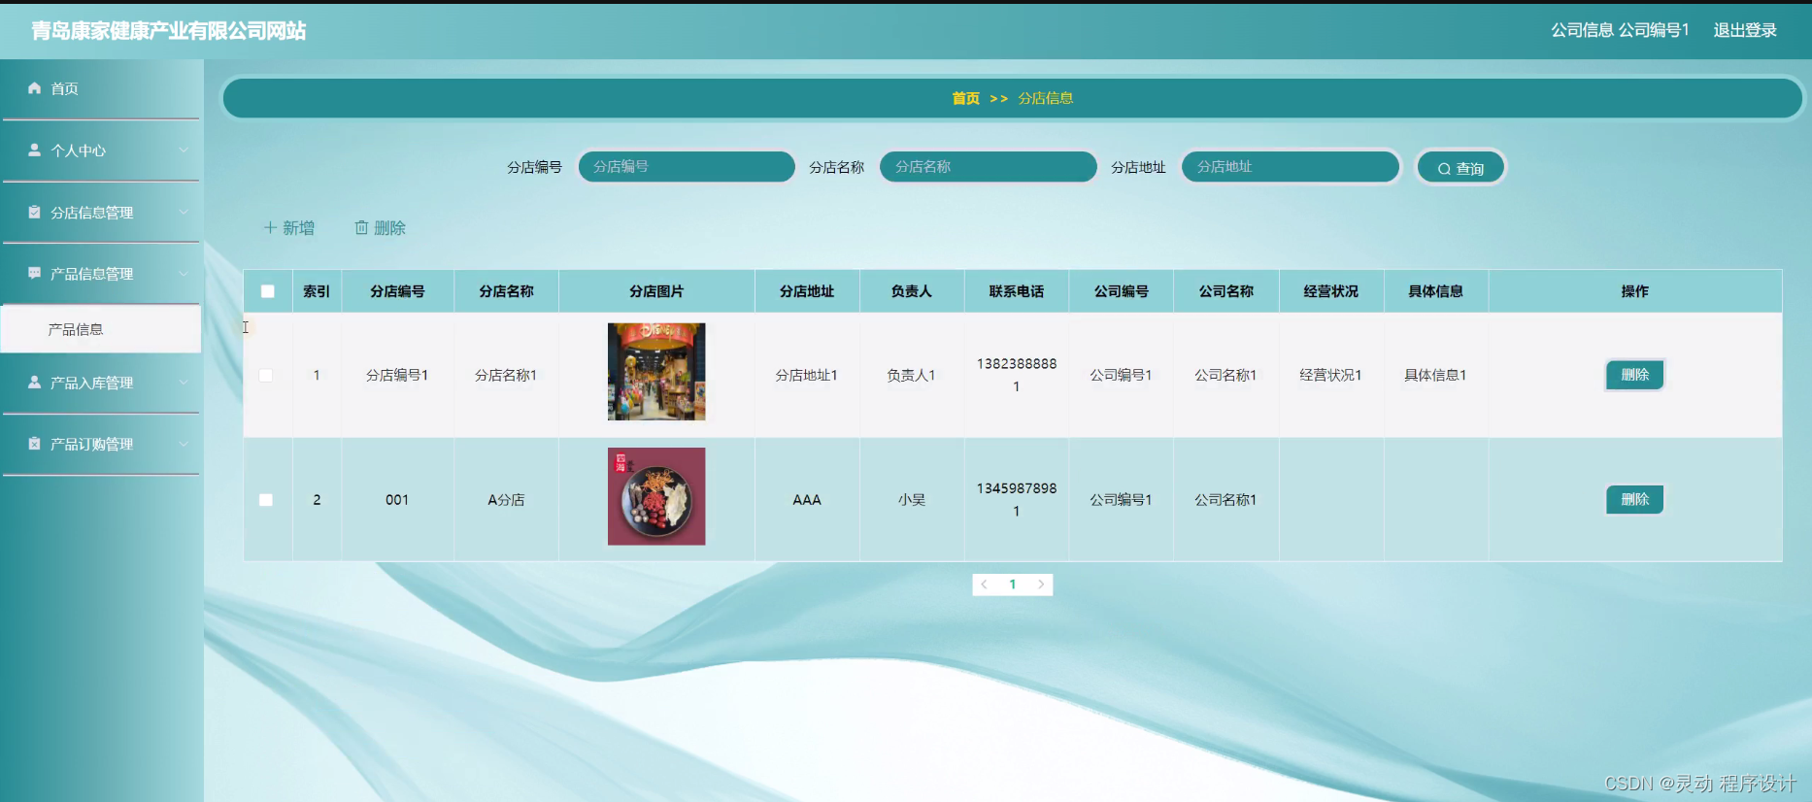
Task: Open the 个人中心 sidebar menu
Action: tap(101, 150)
